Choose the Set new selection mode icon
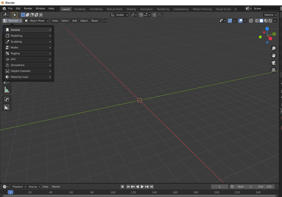 click(23, 15)
